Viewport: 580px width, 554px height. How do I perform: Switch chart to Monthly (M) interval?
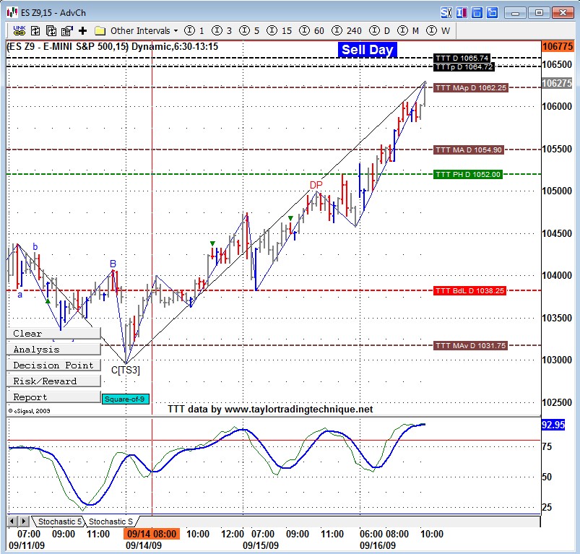coord(408,30)
